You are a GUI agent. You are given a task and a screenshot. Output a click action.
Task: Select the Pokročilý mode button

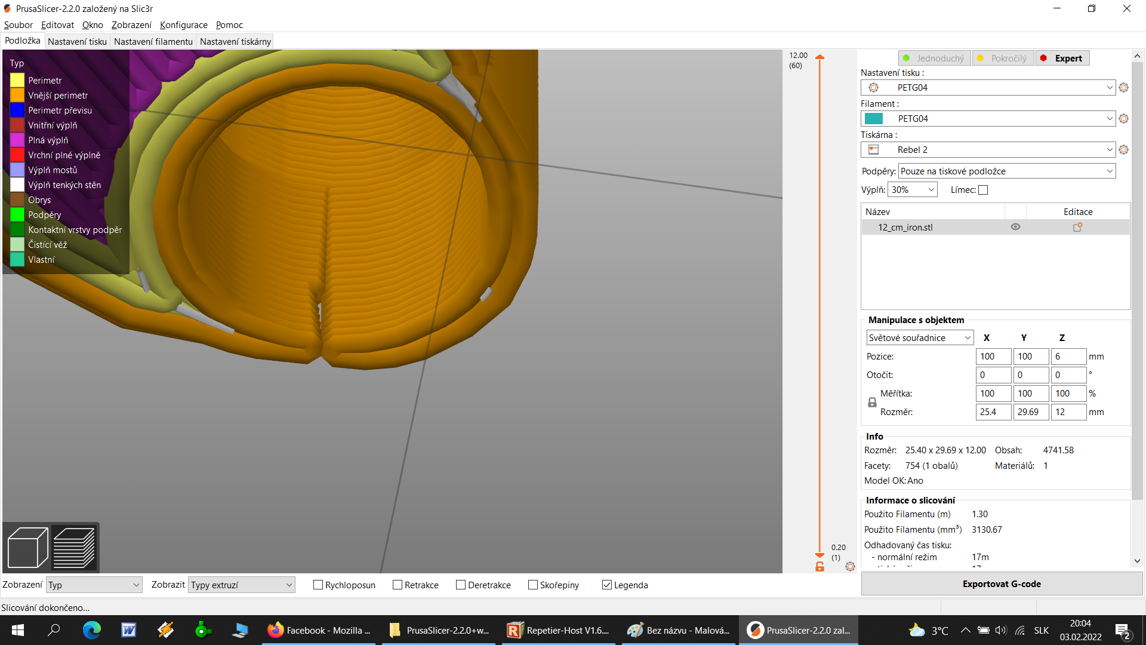[1003, 59]
